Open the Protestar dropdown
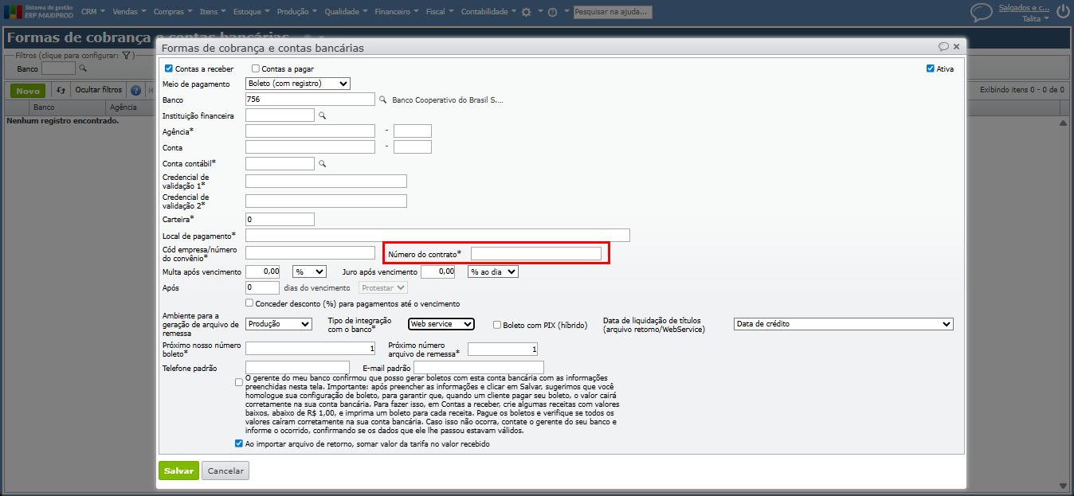The image size is (1074, 496). coord(383,287)
